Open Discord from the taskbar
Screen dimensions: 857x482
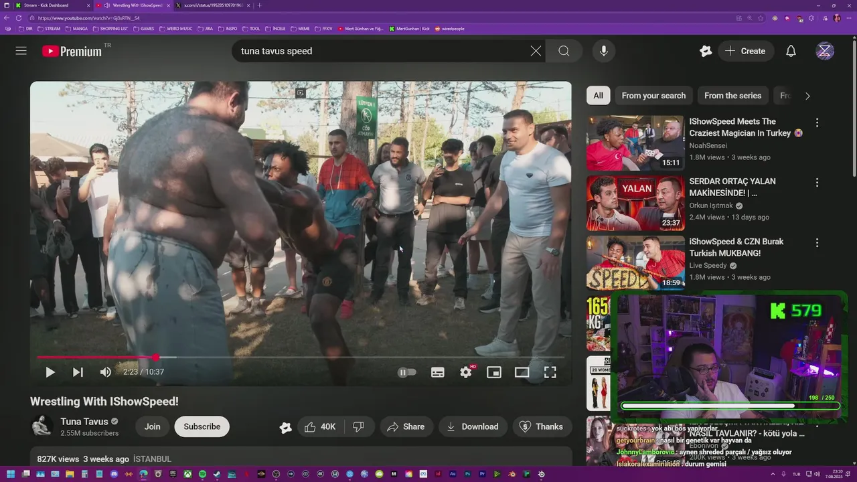coord(114,474)
